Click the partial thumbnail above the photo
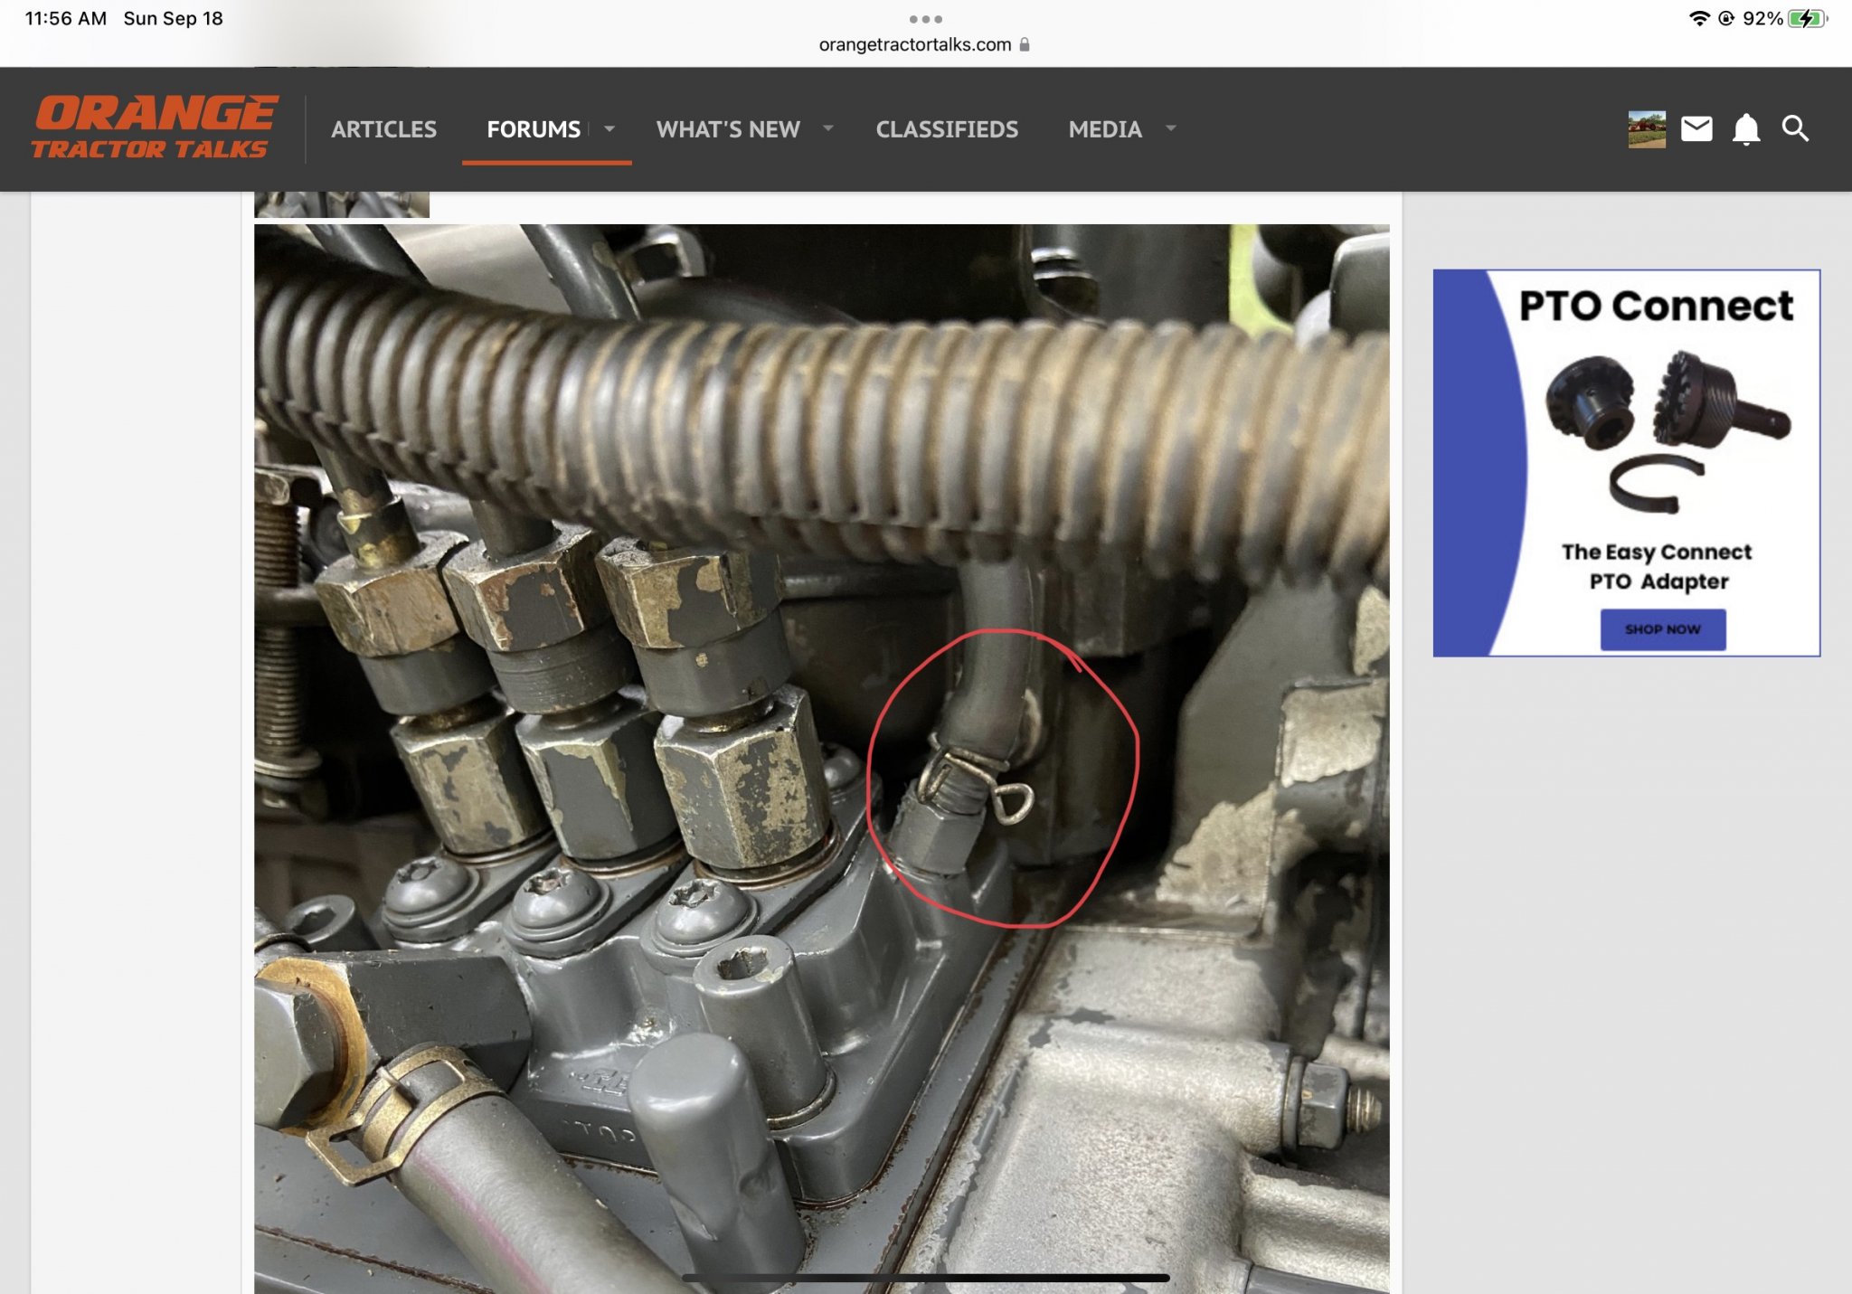The width and height of the screenshot is (1852, 1294). (342, 204)
